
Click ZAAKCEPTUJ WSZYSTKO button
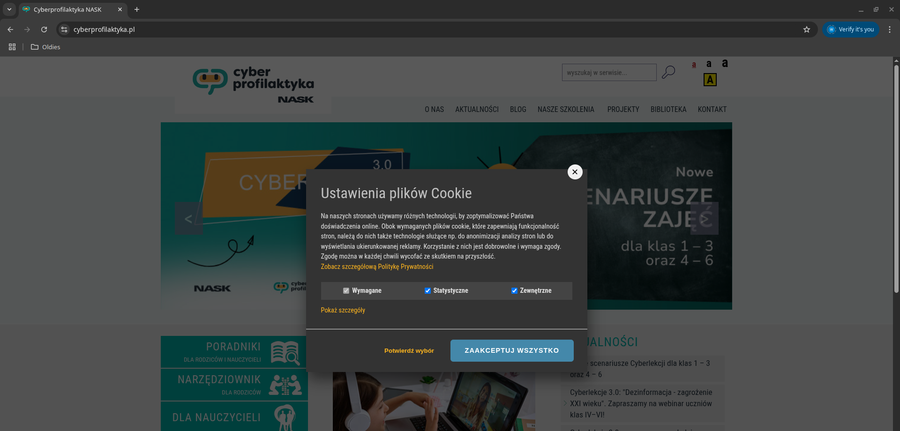(512, 350)
